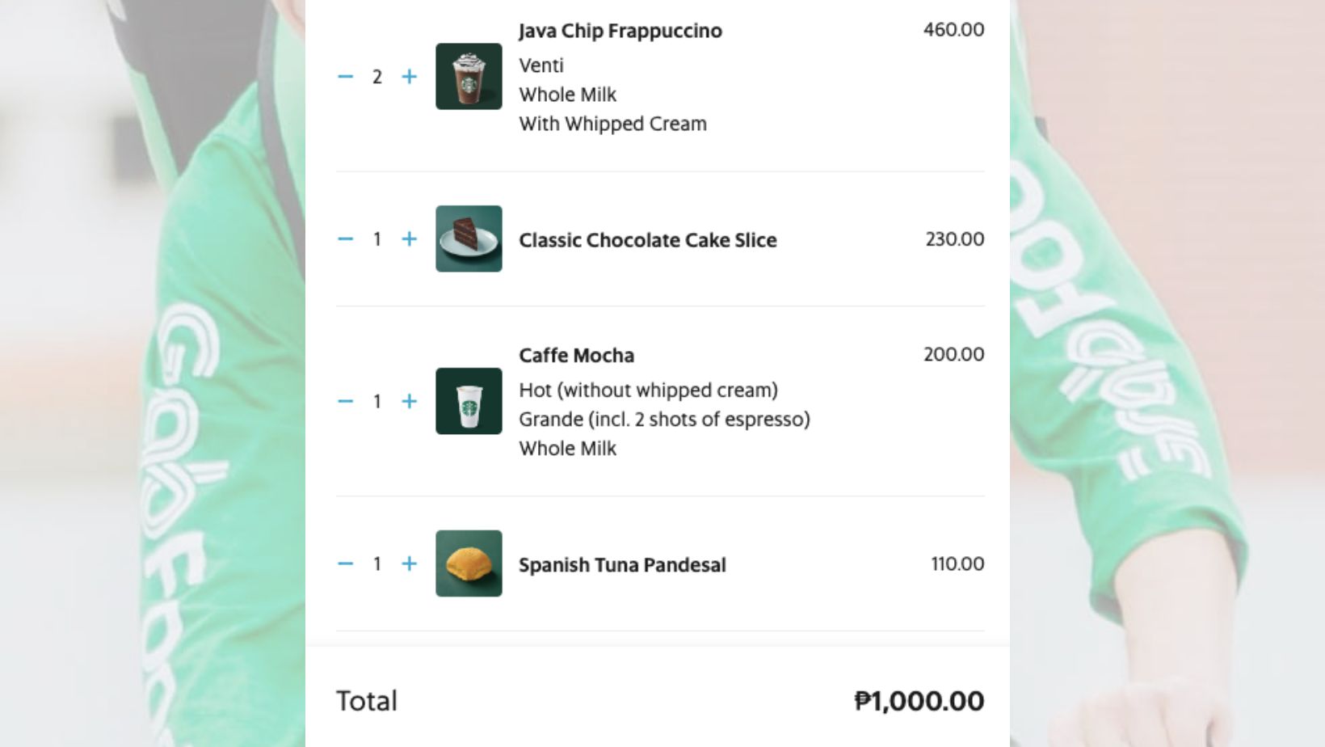The height and width of the screenshot is (747, 1325).
Task: Open the Spanish Tuna Pandesal thumbnail
Action: click(469, 564)
